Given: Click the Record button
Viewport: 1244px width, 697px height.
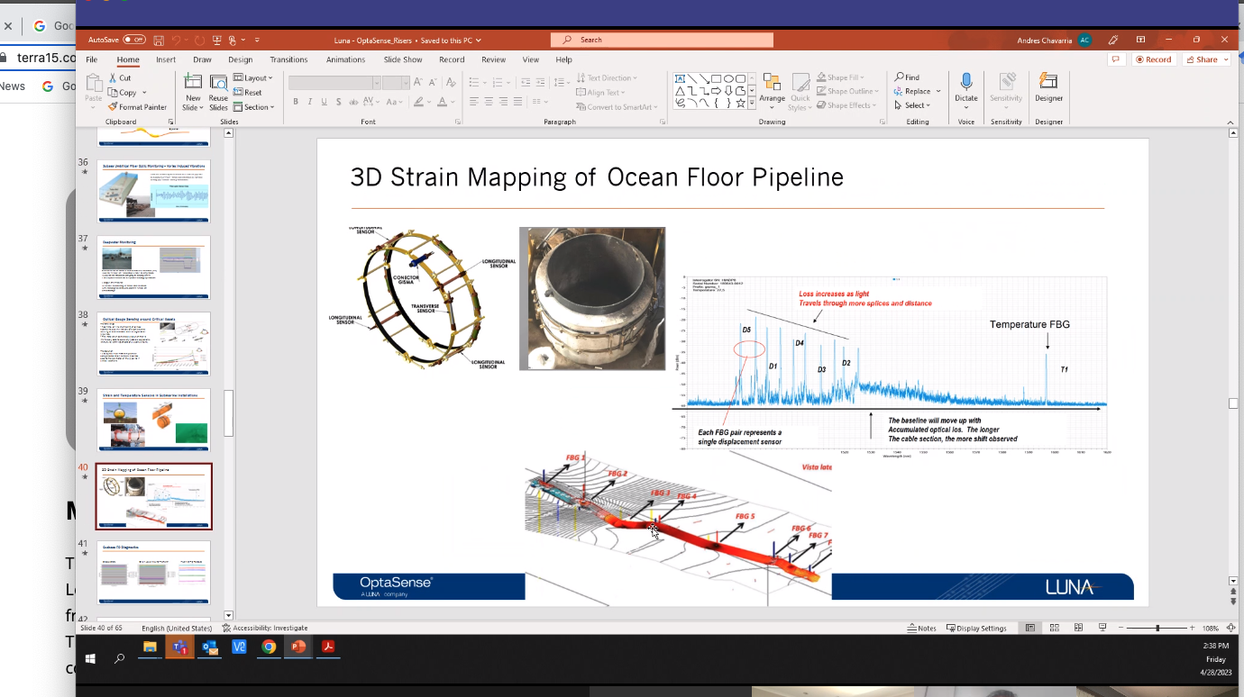Looking at the screenshot, I should tap(1153, 59).
